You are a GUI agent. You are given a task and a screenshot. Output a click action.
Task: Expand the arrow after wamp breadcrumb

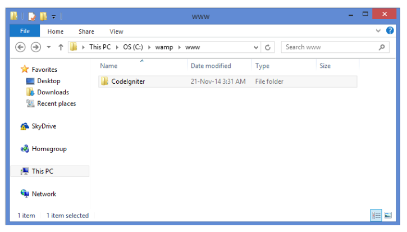[x=179, y=47]
